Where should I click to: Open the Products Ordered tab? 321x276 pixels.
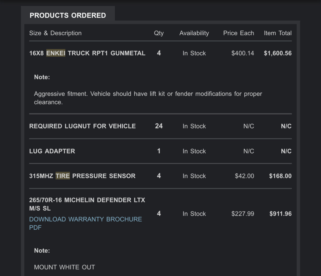[68, 15]
